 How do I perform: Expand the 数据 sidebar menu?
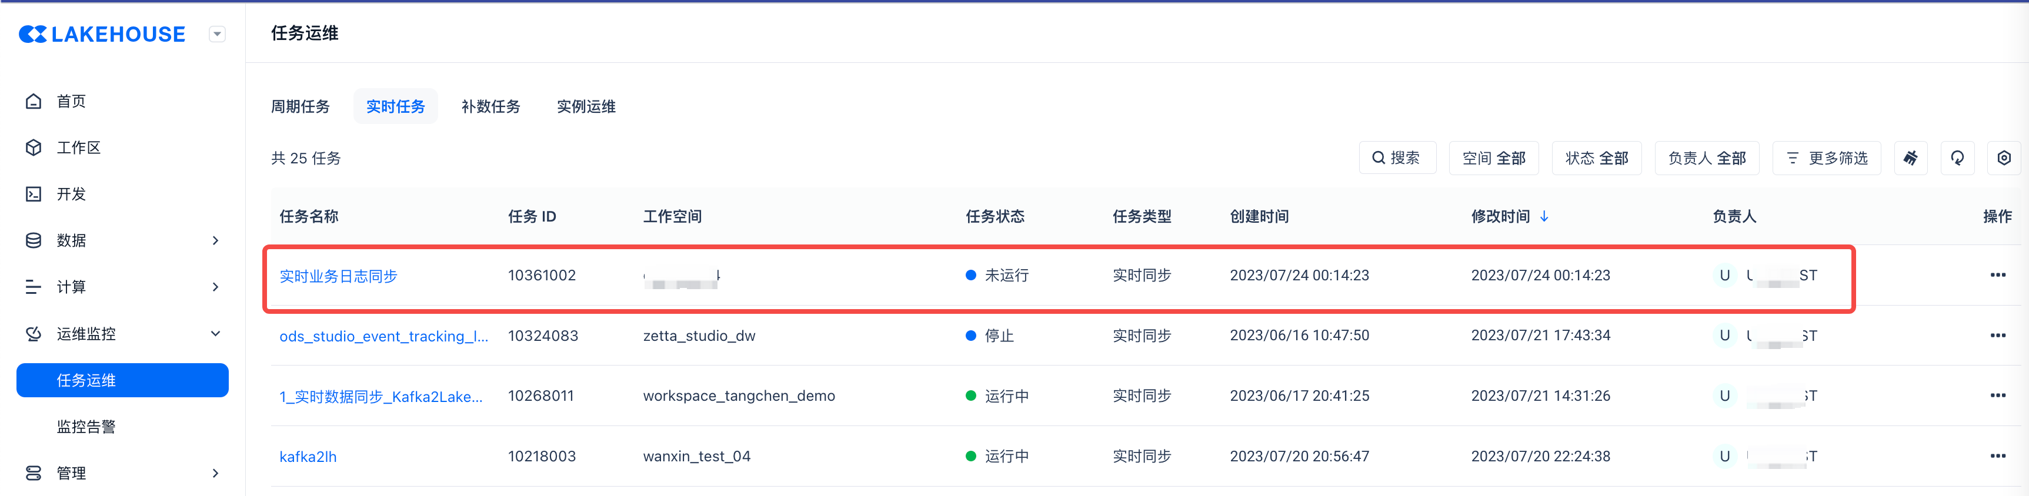(x=122, y=241)
